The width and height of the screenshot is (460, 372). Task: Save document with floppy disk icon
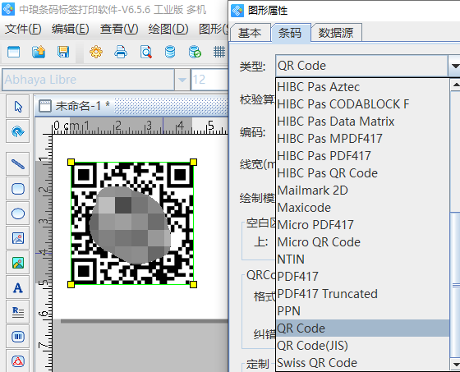pyautogui.click(x=63, y=53)
